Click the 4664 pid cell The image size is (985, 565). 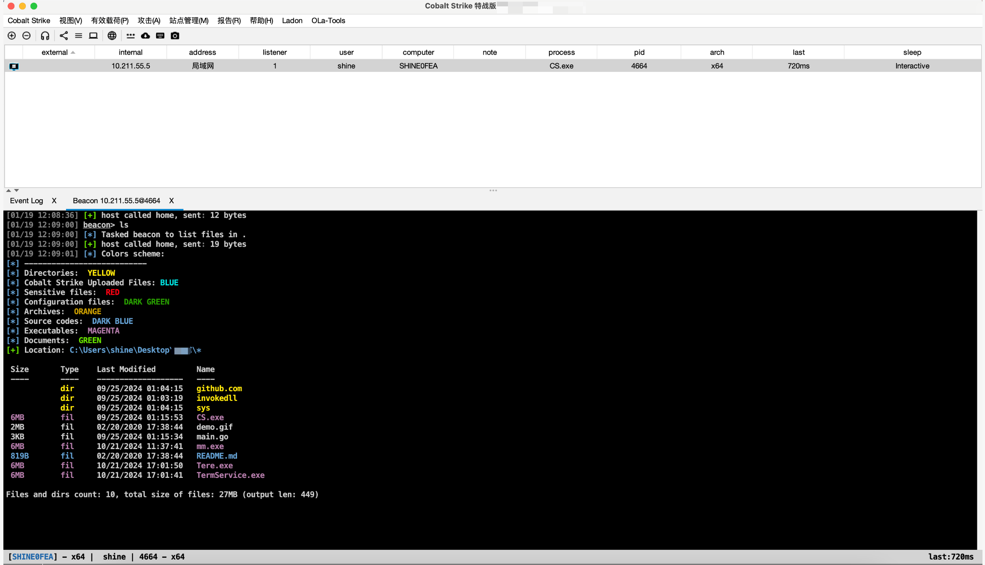pos(639,66)
